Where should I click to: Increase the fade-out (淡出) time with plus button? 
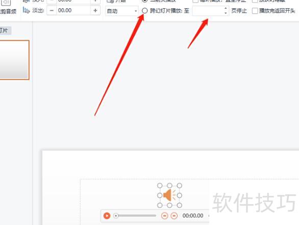click(95, 10)
